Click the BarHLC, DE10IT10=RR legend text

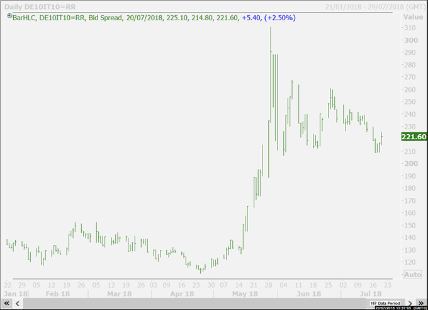[x=48, y=18]
